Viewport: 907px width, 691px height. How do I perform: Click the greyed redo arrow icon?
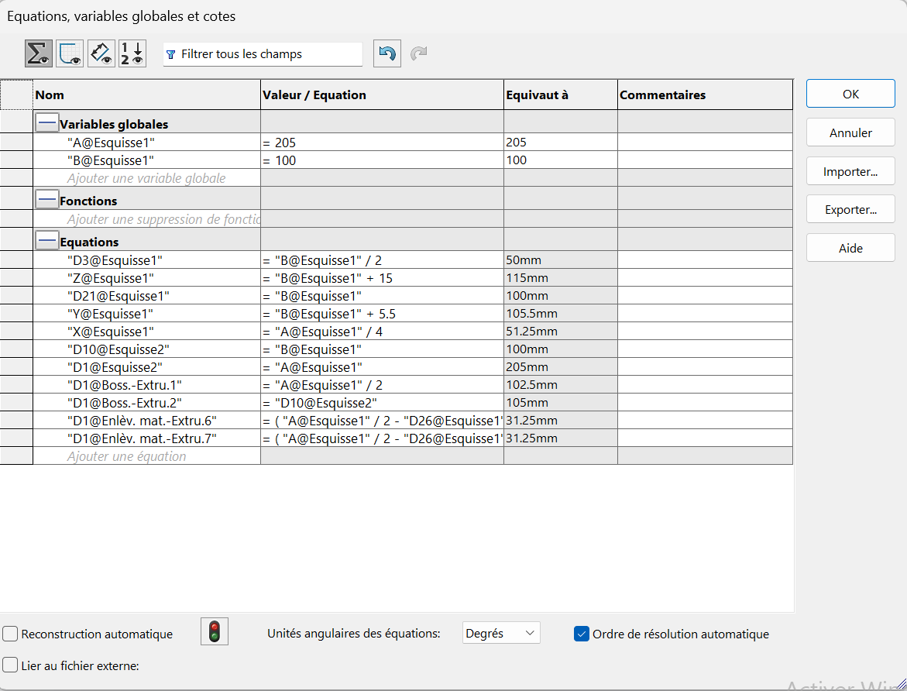(x=418, y=54)
